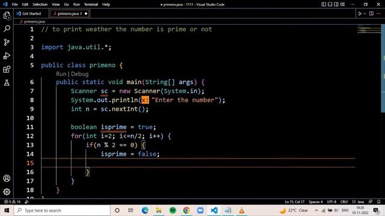This screenshot has height=216, width=385.
Task: Expand the run options dropdown arrow
Action: coord(365,14)
